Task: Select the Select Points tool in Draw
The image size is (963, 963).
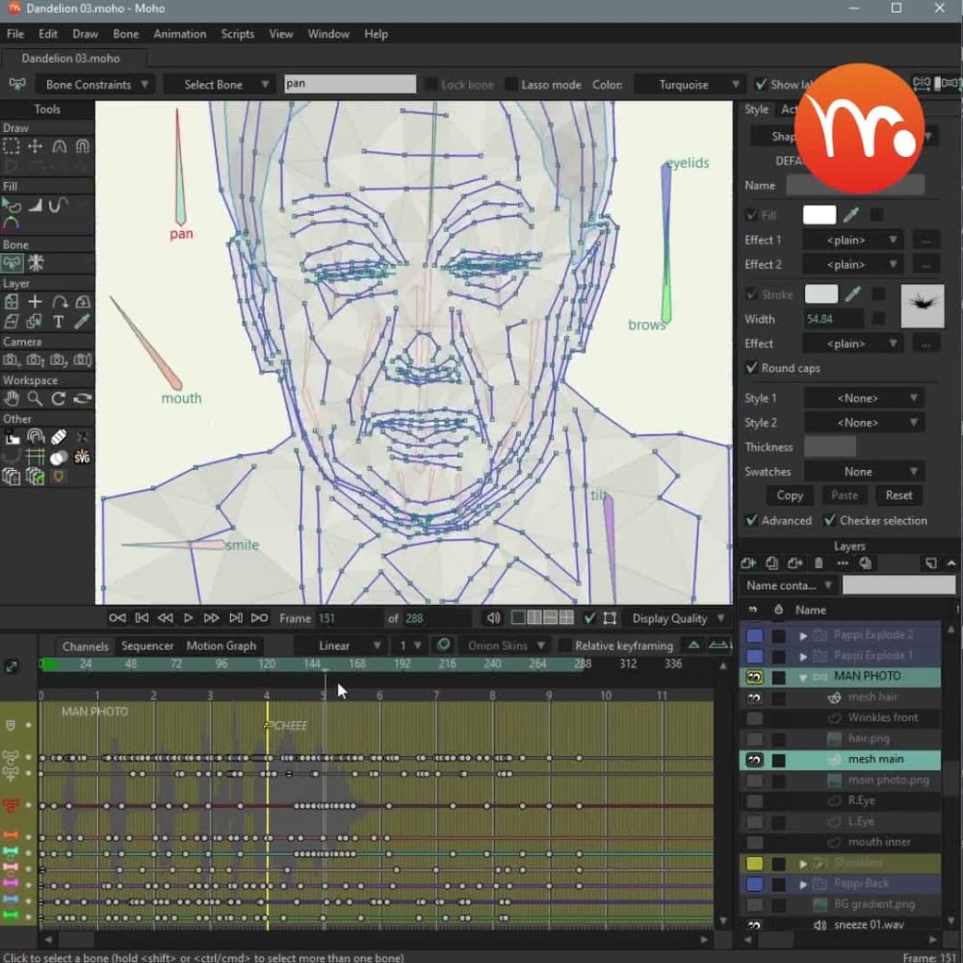Action: click(11, 146)
